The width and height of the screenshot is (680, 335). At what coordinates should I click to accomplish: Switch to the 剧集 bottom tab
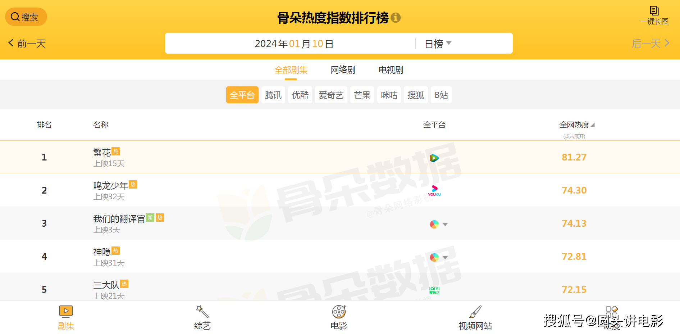click(66, 318)
